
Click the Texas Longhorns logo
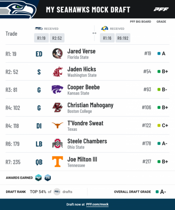pyautogui.click(x=57, y=125)
